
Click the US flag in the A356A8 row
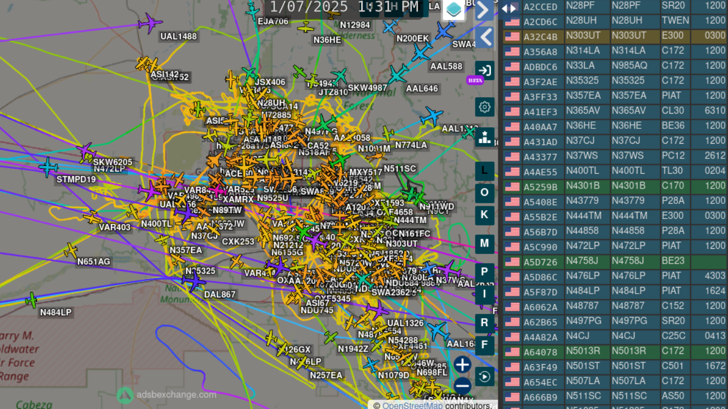point(512,51)
